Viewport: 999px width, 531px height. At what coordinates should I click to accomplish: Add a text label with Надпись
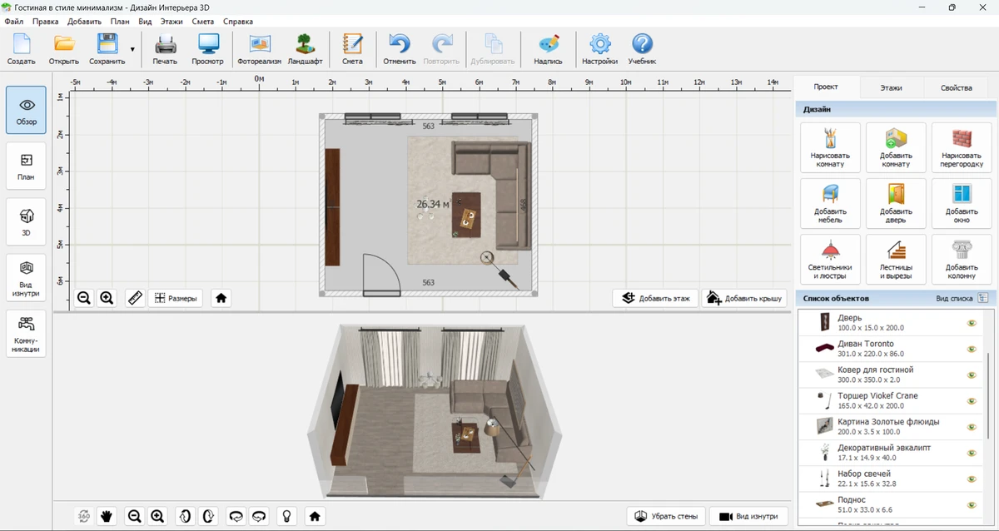pos(548,49)
